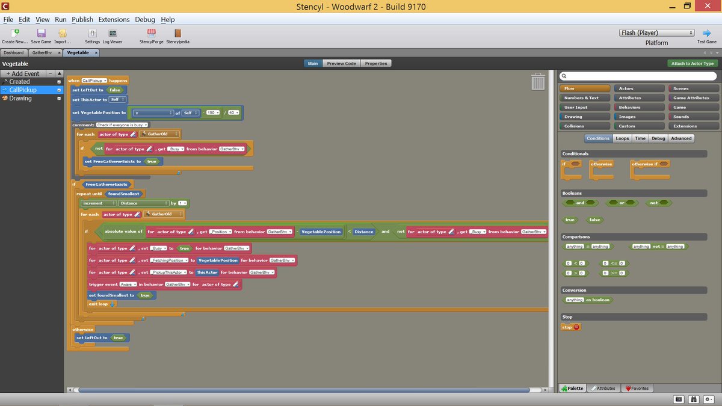Toggle the CallPickup event checkbox
722x406 pixels.
click(59, 90)
